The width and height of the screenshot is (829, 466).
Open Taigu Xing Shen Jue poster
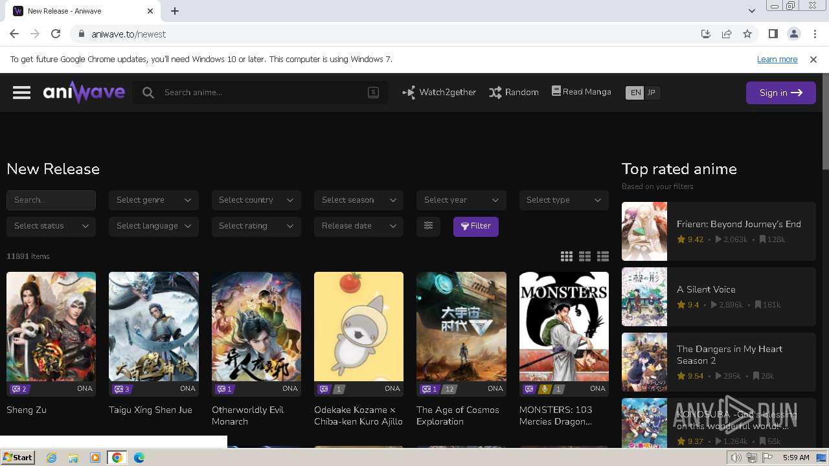(x=153, y=326)
